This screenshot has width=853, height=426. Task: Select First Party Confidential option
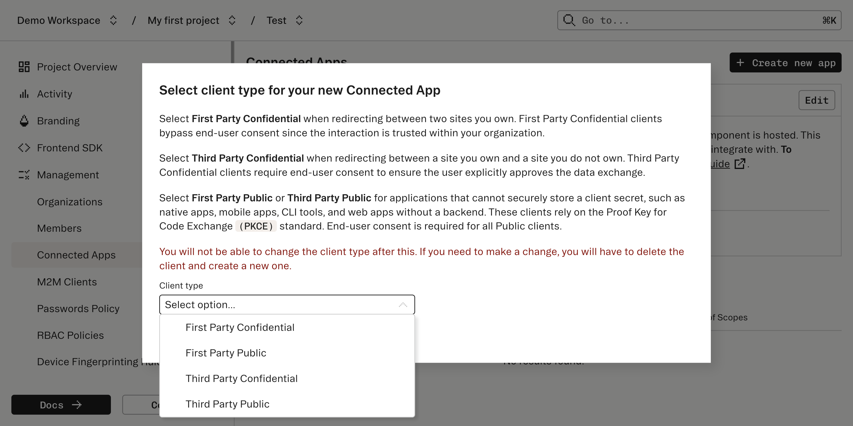tap(240, 327)
